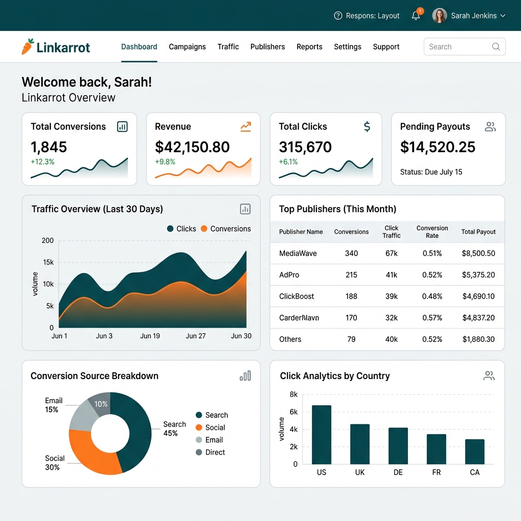Click the 0.57% conversion rate cell
Viewport: 521px width, 521px height.
click(432, 317)
